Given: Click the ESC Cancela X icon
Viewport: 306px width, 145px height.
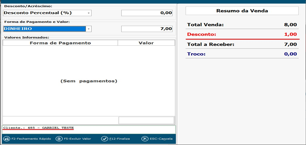Looking at the screenshot, I should (145, 139).
